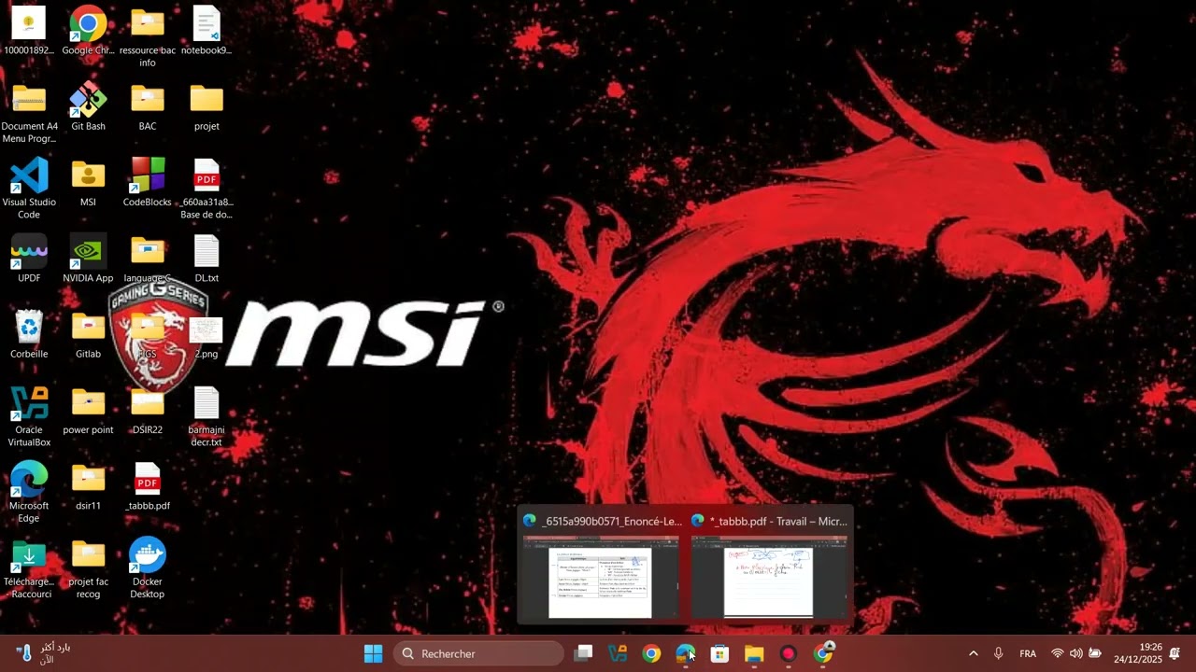
Task: Click the red record-circle taskbar icon
Action: click(x=789, y=653)
